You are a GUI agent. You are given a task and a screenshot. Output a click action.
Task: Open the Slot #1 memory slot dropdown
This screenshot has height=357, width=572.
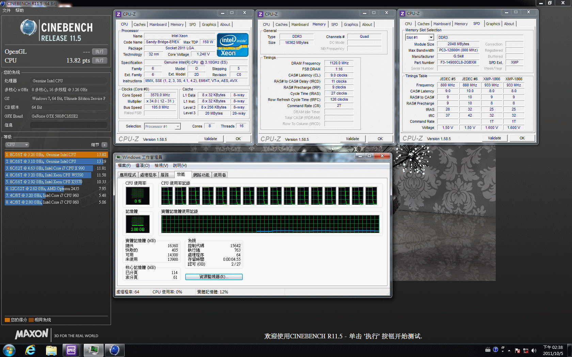click(x=419, y=37)
